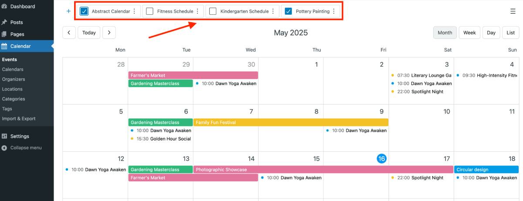The image size is (523, 201).
Task: Check the Kindergarten Schedule checkbox
Action: pos(213,11)
